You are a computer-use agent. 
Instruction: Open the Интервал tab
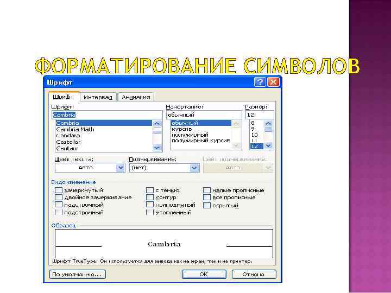pyautogui.click(x=98, y=97)
